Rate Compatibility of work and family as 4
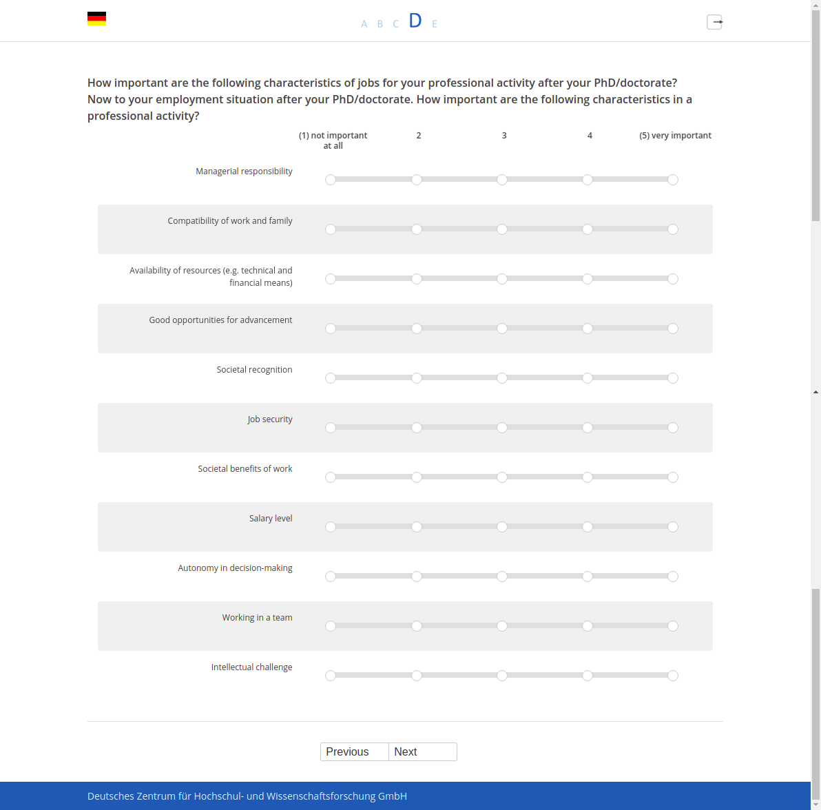 (588, 229)
